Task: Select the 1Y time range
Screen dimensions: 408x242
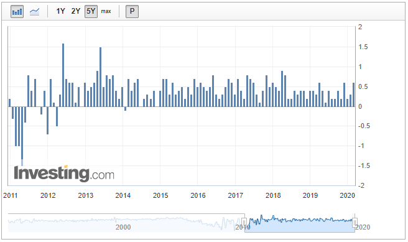Action: click(60, 11)
